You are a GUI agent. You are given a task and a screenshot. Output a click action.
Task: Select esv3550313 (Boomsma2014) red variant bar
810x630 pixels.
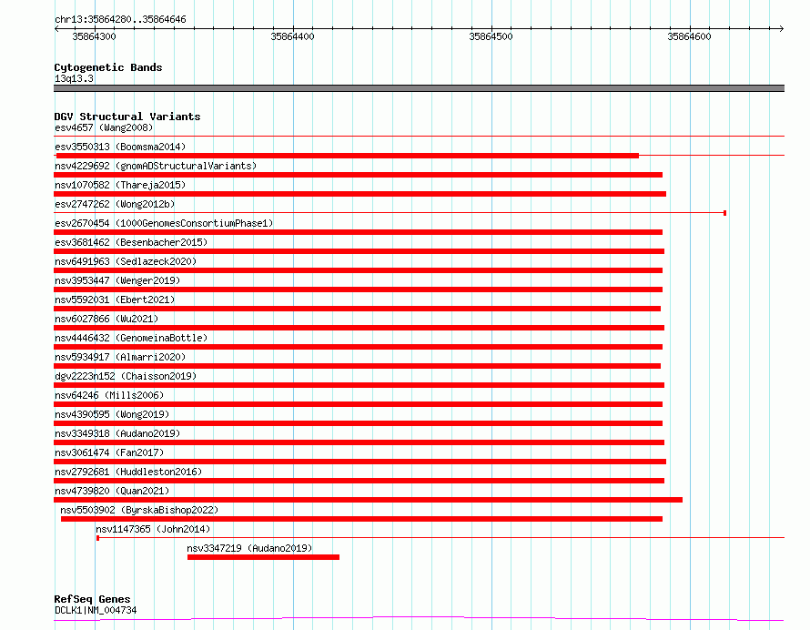(347, 156)
